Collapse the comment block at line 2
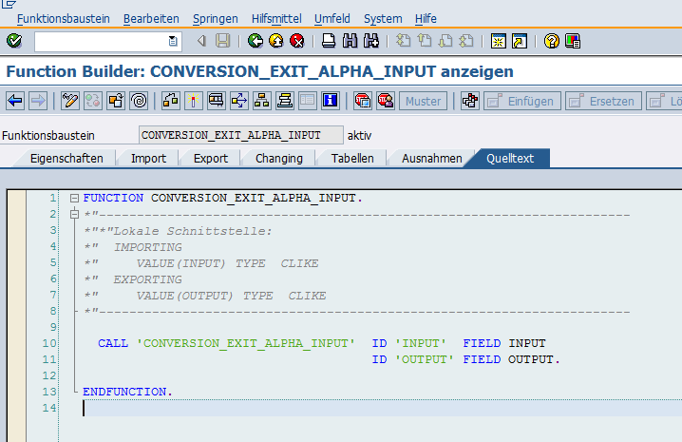Viewport: 682px width, 442px height. (x=74, y=214)
